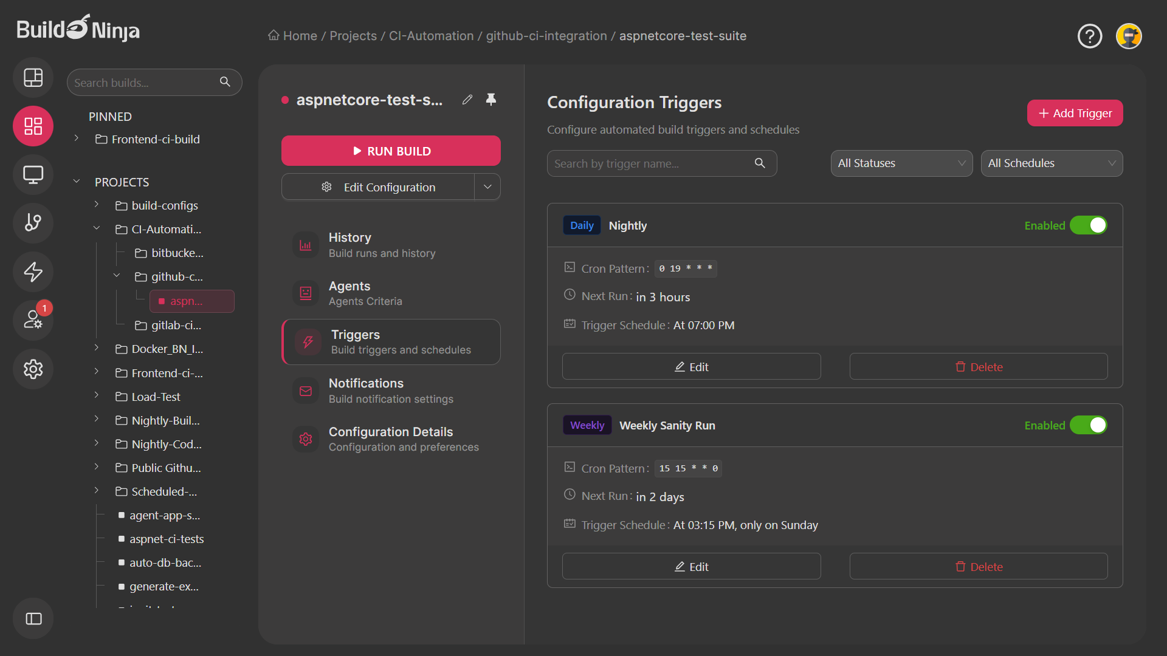Click Add Trigger to create a trigger
The image size is (1167, 656).
point(1075,113)
